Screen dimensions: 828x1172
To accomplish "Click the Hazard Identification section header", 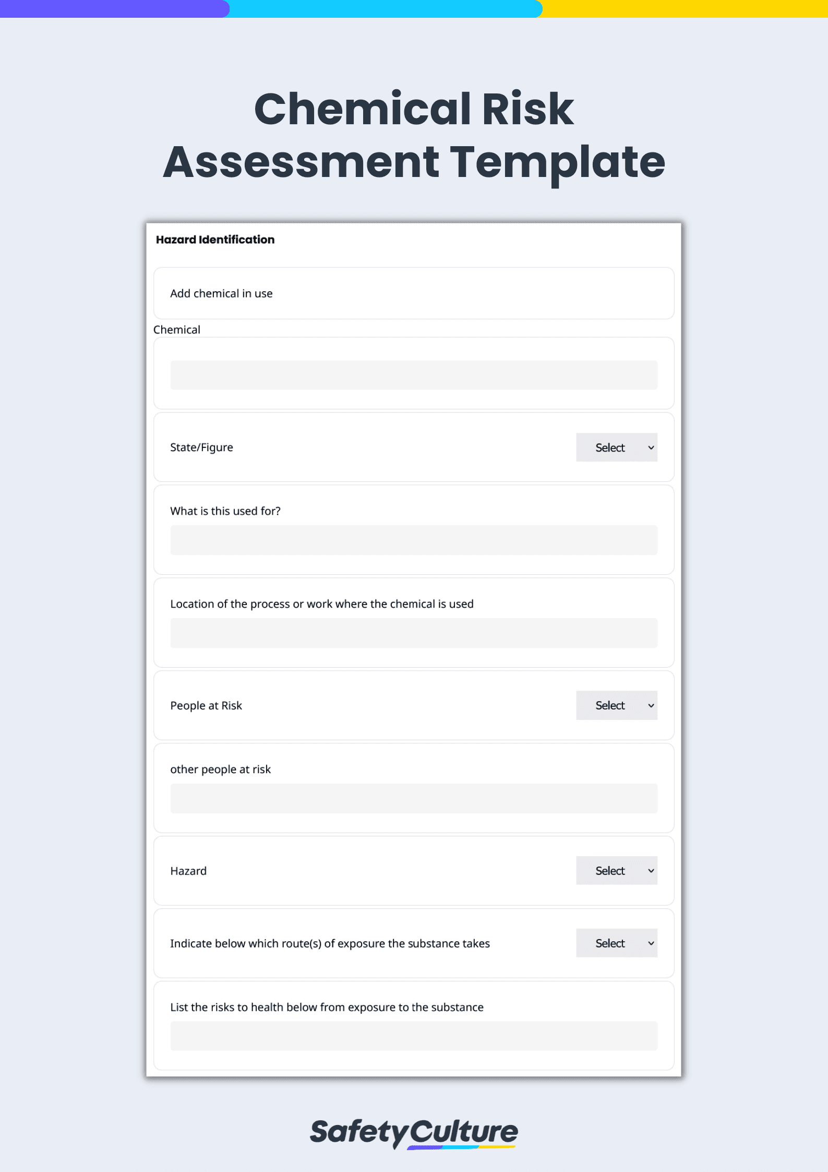I will pyautogui.click(x=215, y=239).
